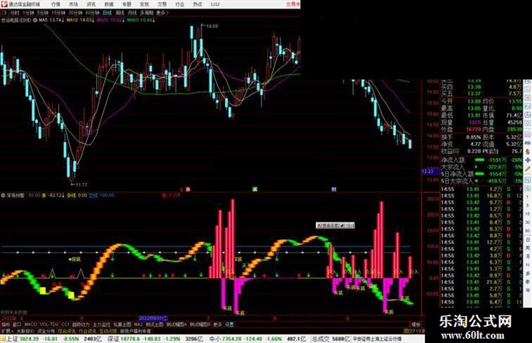Select the 月 shortcut in right sidebar
Viewport: 532px width, 343px height.
[528, 256]
